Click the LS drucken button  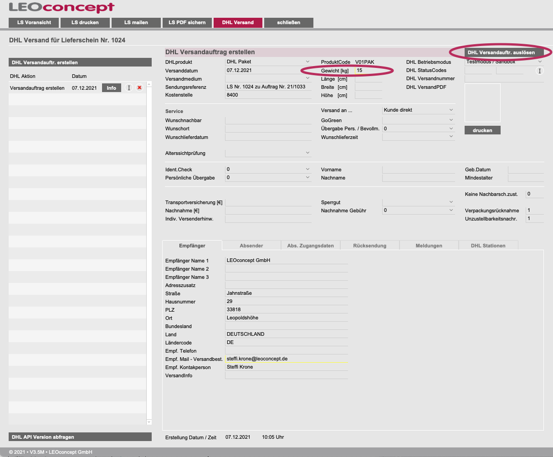(x=85, y=22)
